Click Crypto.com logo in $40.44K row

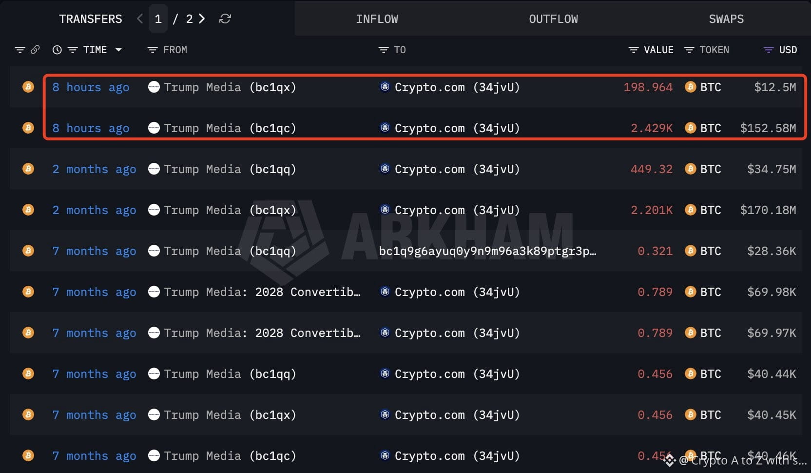(385, 374)
